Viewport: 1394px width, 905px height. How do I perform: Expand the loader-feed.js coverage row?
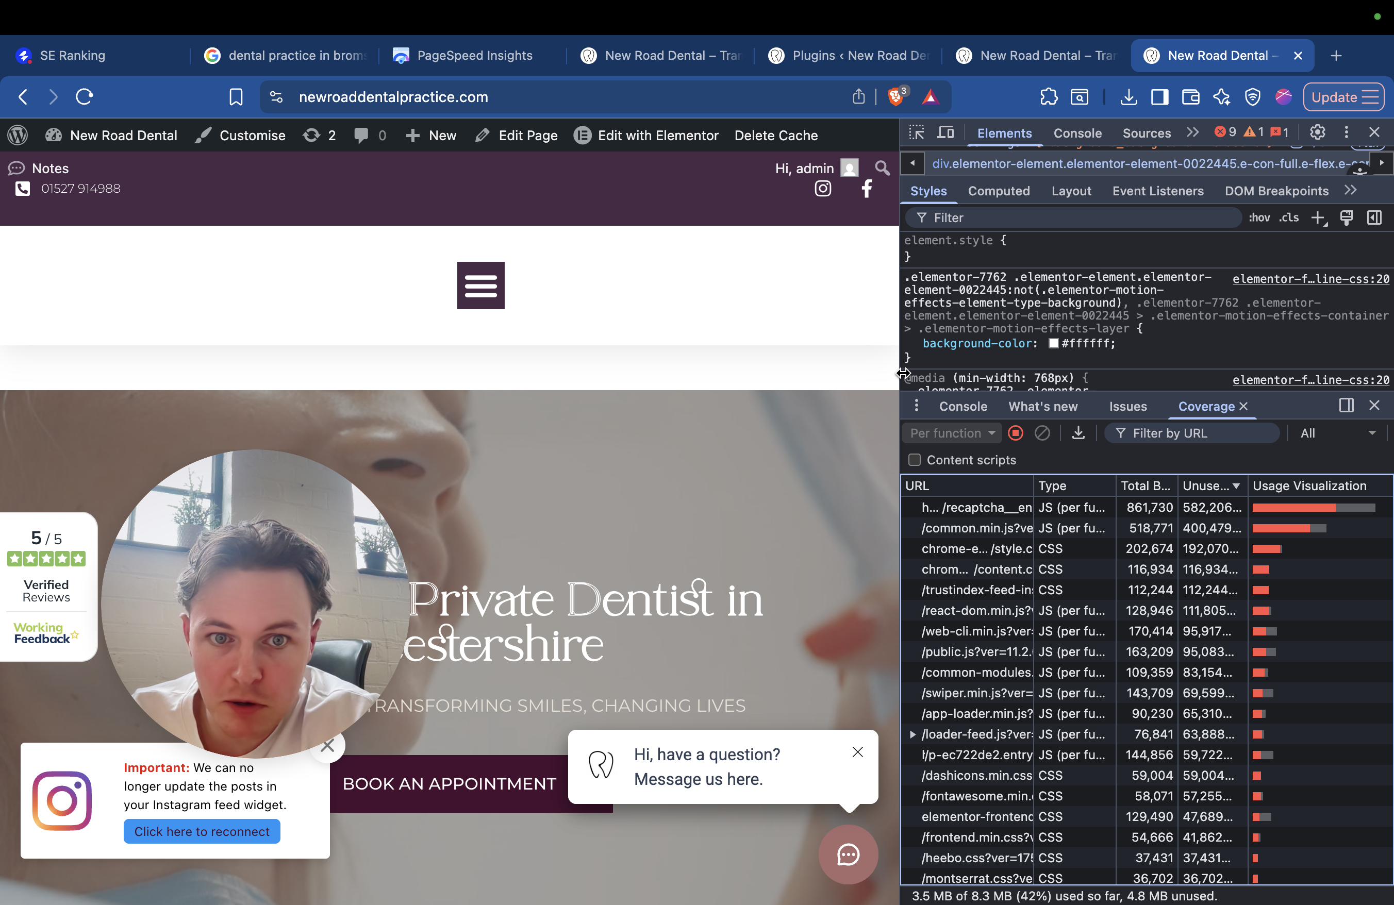pos(912,734)
